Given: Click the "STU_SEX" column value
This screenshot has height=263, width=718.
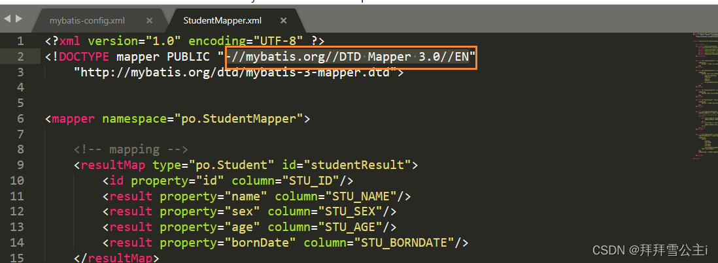Looking at the screenshot, I should 350,211.
